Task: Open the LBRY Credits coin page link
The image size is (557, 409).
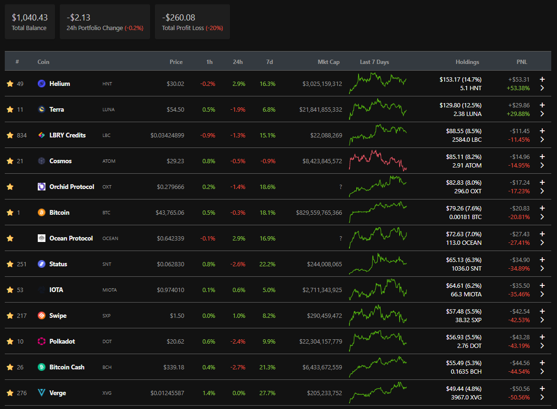Action: [67, 135]
